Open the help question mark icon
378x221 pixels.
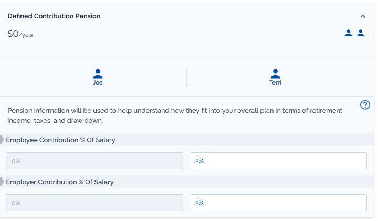pos(365,105)
